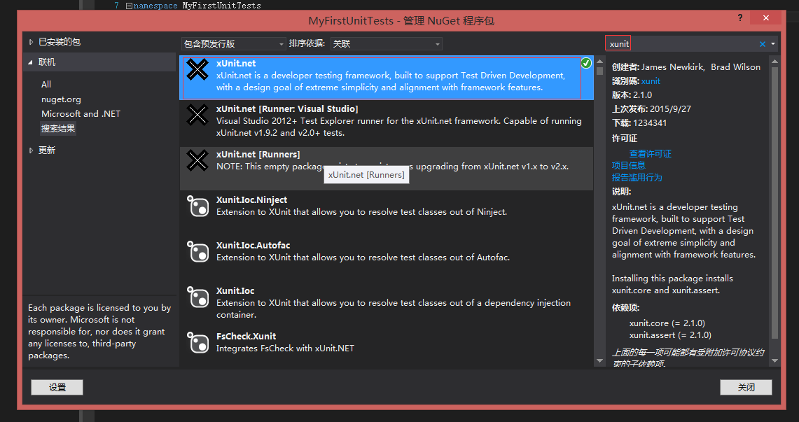Select the Microsoft and .NET source
The width and height of the screenshot is (799, 422).
coord(81,114)
